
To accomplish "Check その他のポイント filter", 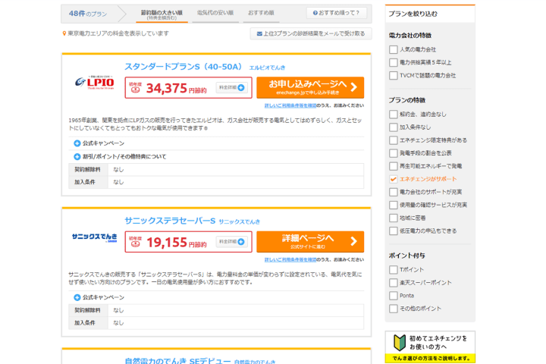I will 393,309.
